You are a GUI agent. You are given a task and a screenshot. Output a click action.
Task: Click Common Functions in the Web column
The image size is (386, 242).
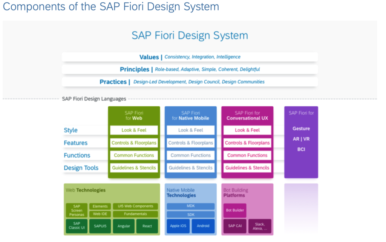coord(134,155)
